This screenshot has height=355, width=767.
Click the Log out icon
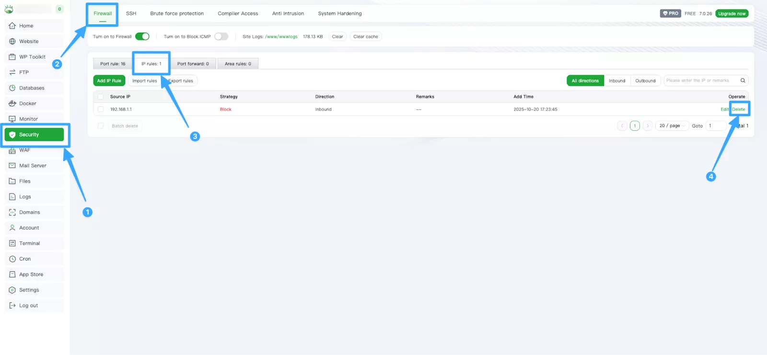(12, 306)
